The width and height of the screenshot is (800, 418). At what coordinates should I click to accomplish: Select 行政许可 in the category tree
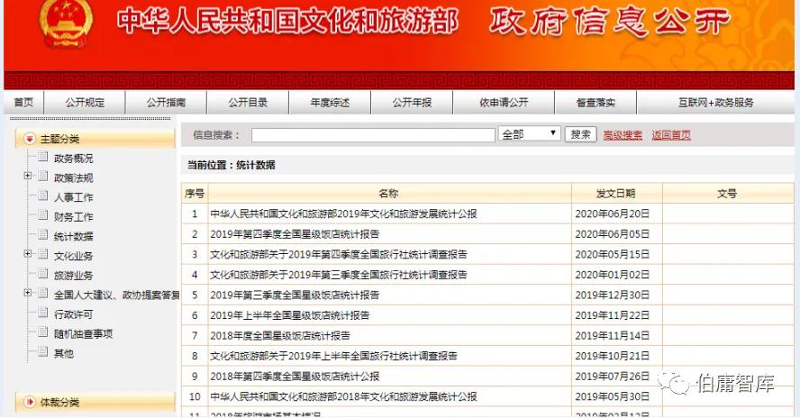click(x=74, y=313)
